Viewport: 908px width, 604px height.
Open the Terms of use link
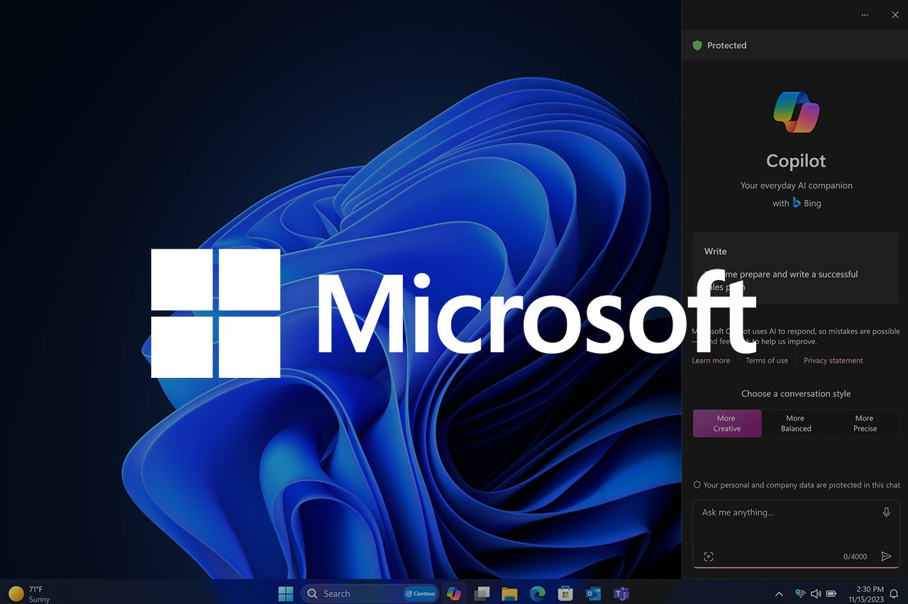point(767,361)
